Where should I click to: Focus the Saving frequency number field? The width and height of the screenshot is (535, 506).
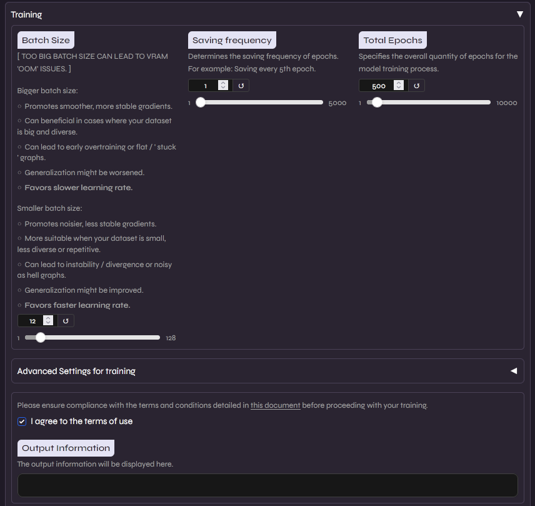tap(204, 86)
